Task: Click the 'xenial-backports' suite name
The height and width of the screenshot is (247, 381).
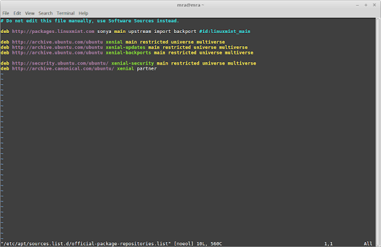Action: 128,53
